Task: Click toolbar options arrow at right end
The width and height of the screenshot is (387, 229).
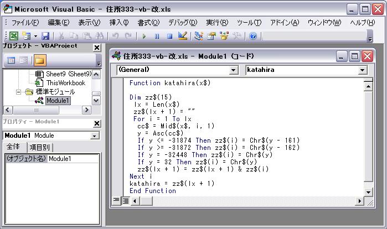Action: coord(370,37)
